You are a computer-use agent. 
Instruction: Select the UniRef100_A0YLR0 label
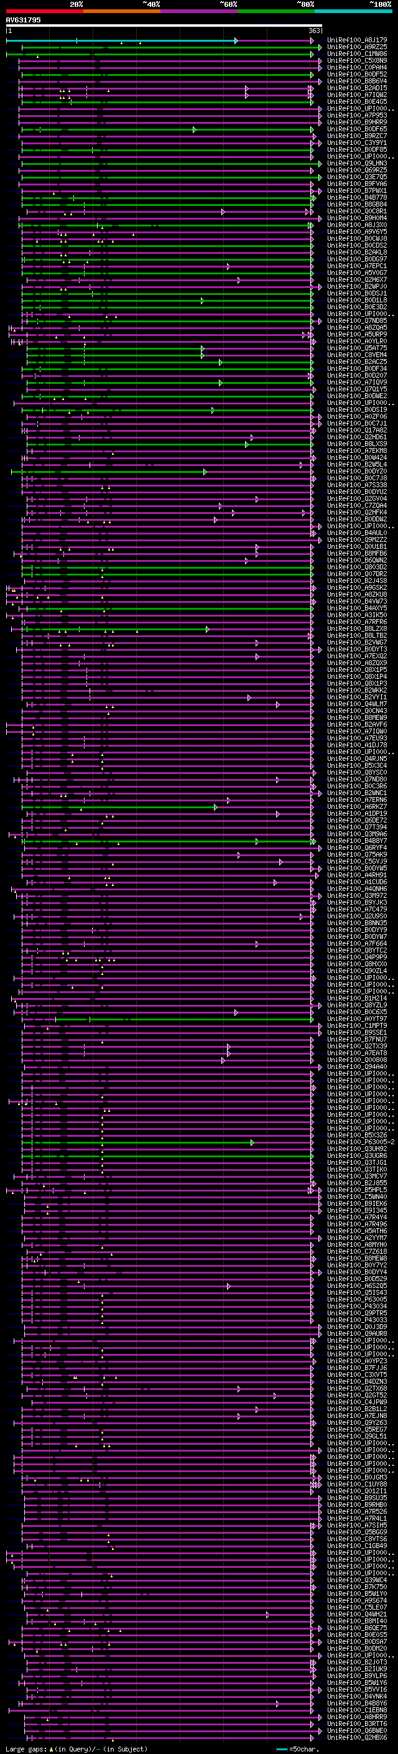point(357,341)
